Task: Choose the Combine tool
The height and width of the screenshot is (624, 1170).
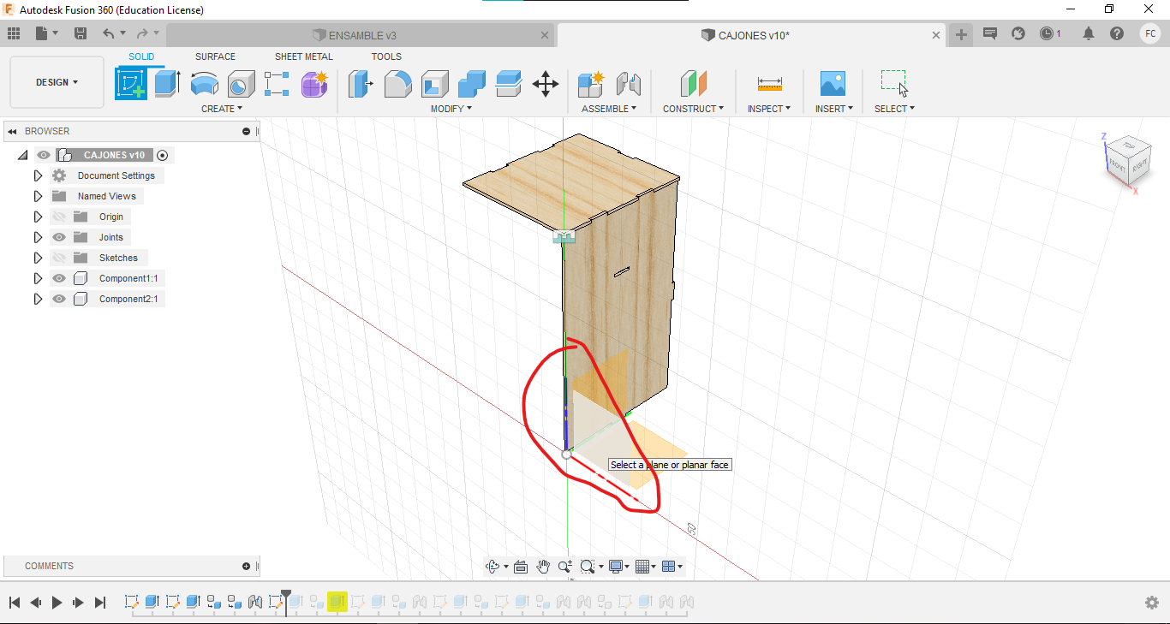Action: [x=472, y=84]
